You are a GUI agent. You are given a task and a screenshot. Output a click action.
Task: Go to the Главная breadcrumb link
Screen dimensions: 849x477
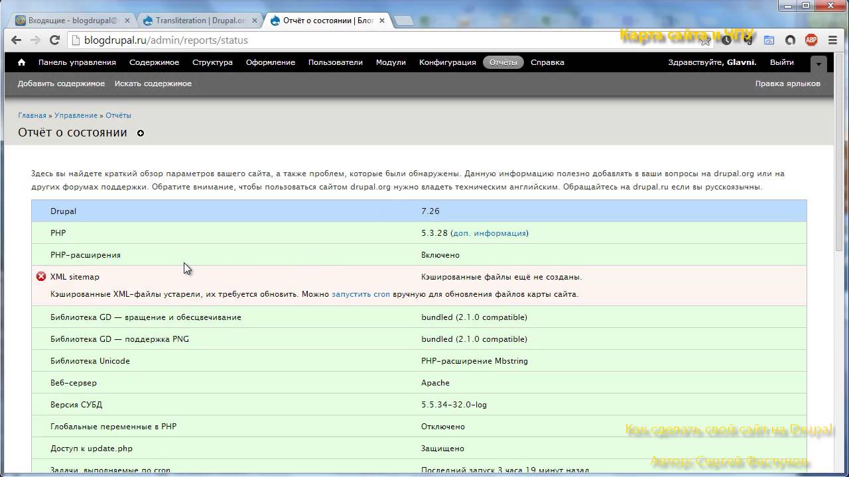(x=32, y=115)
